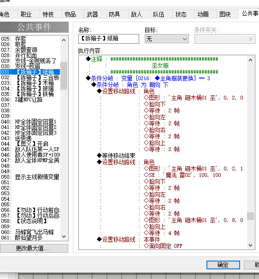Select common event 032: 【拆箱子】三合板
This screenshot has height=279, width=259.
[x=30, y=77]
